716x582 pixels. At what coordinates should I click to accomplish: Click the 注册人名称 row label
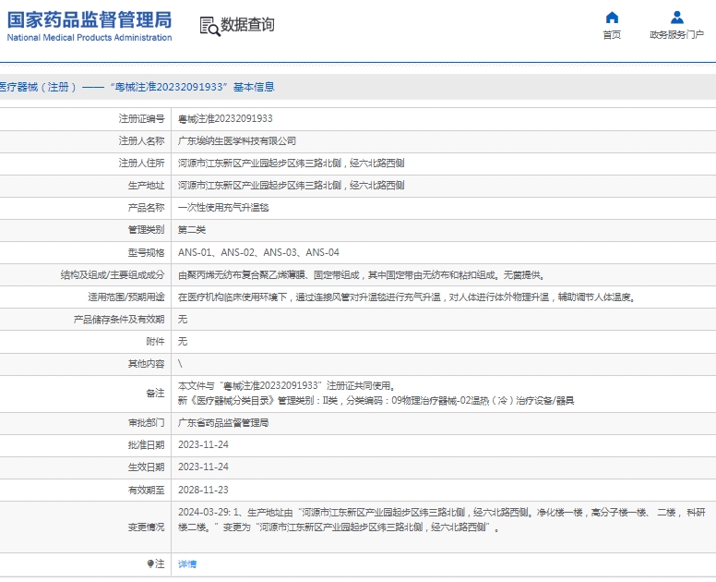(141, 140)
